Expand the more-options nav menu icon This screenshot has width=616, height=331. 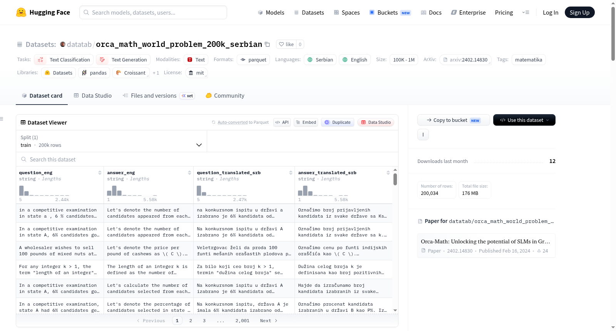coord(526,13)
